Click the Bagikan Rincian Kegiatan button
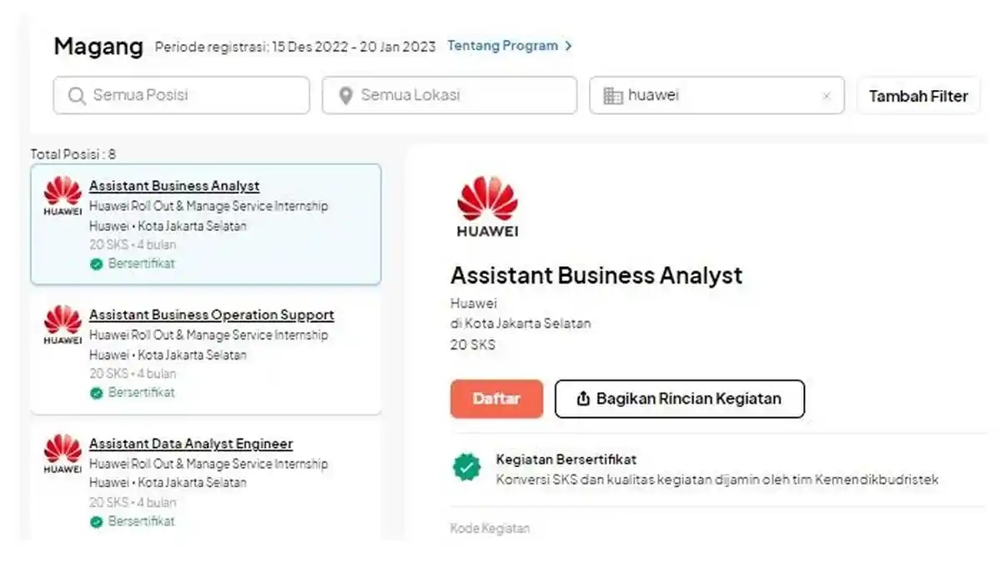 click(x=680, y=399)
